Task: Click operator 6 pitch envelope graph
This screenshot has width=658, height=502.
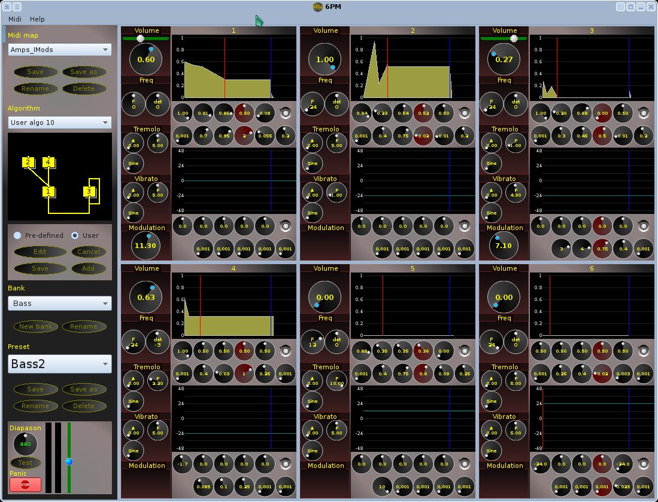Action: tap(592, 418)
